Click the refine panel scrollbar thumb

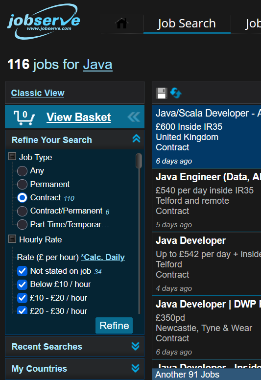(x=139, y=161)
